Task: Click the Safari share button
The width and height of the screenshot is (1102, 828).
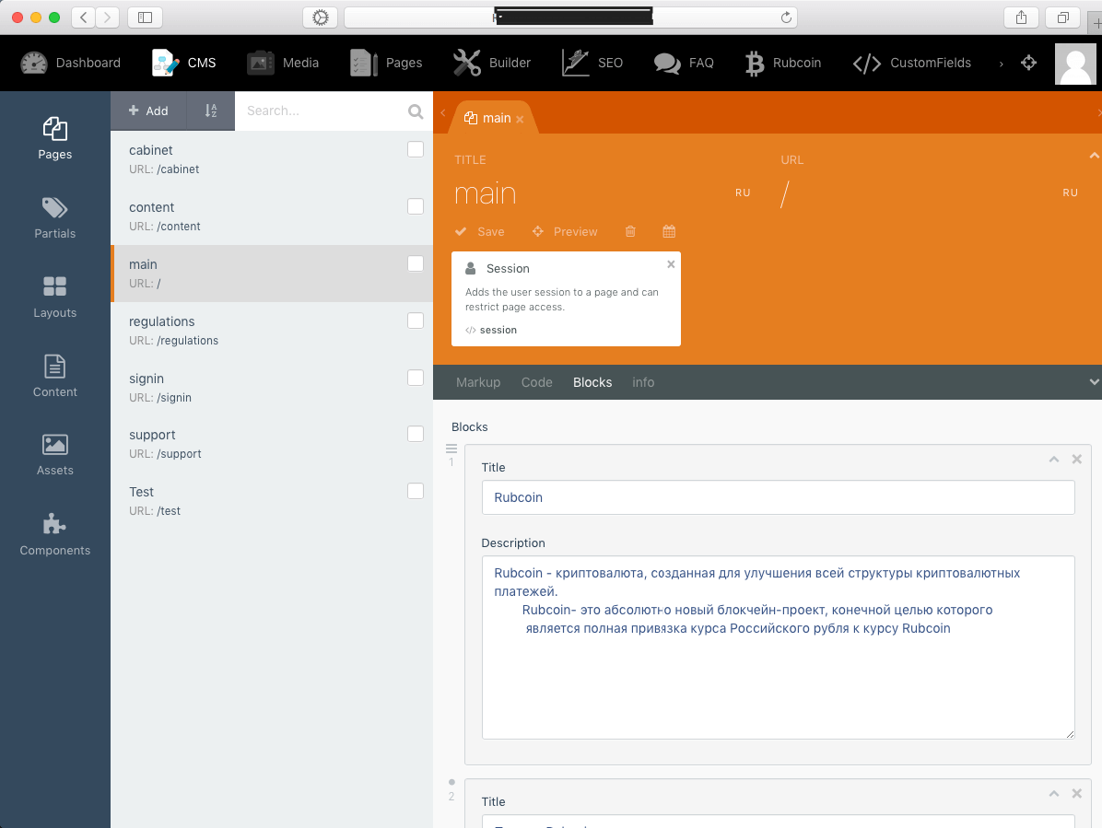Action: tap(1021, 17)
